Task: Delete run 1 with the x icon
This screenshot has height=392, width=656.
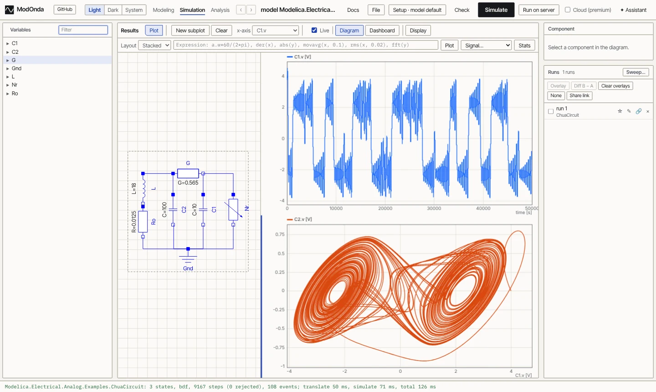Action: [648, 111]
